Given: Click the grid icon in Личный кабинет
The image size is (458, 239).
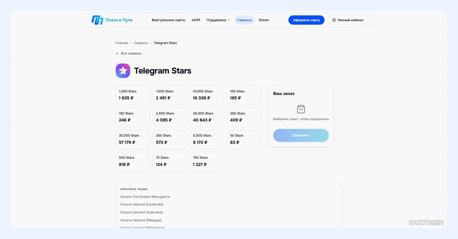Looking at the screenshot, I should 334,20.
